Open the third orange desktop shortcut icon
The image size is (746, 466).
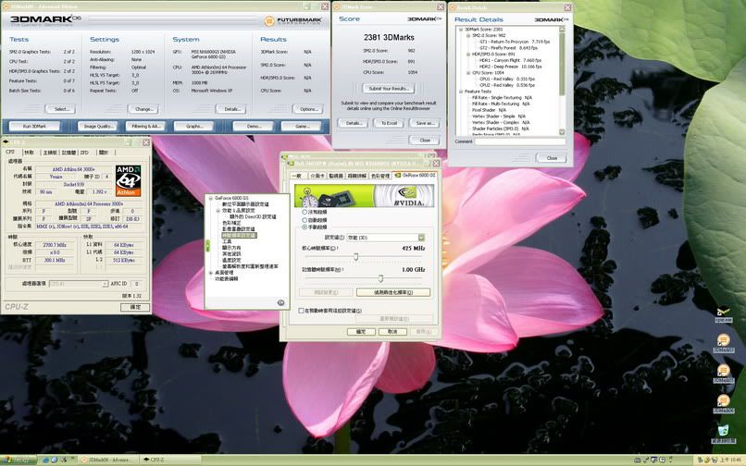click(x=723, y=370)
